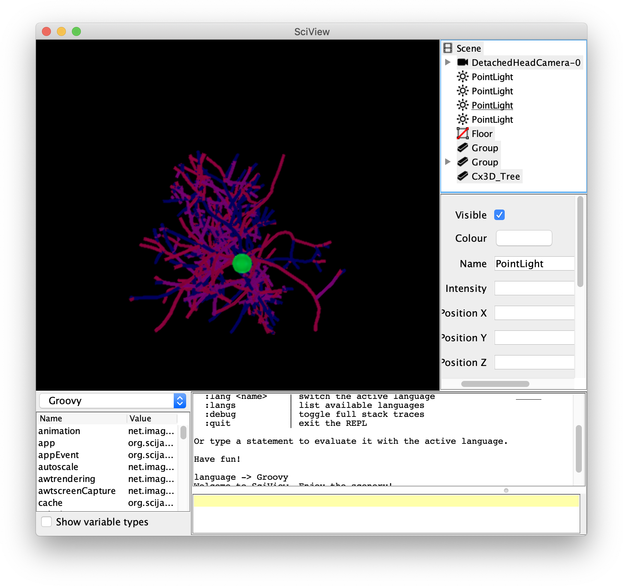
Task: Open the Groovy language dropdown
Action: (112, 401)
